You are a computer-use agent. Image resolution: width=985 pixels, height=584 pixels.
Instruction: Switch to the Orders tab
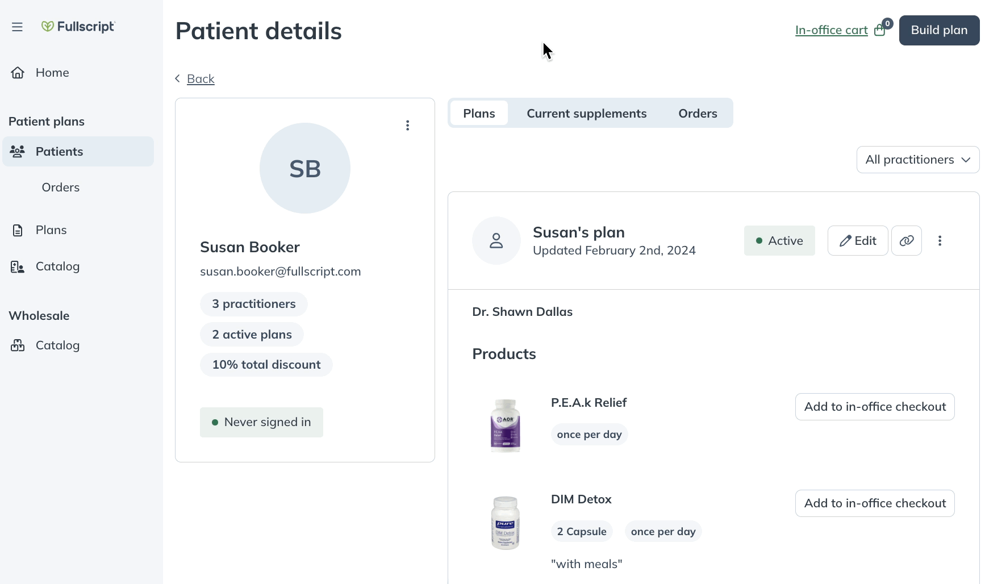coord(698,114)
